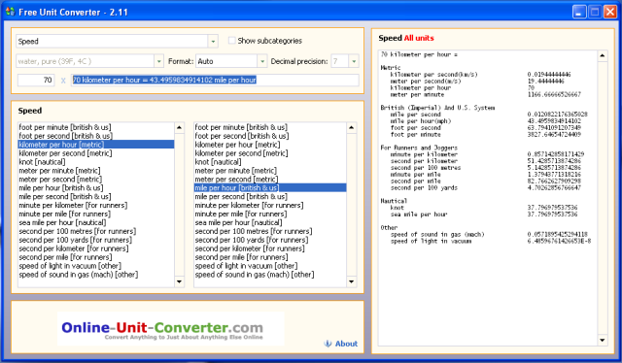Select meter per minute in the left list
Screen dimensions: 622x363
[x=96, y=171]
